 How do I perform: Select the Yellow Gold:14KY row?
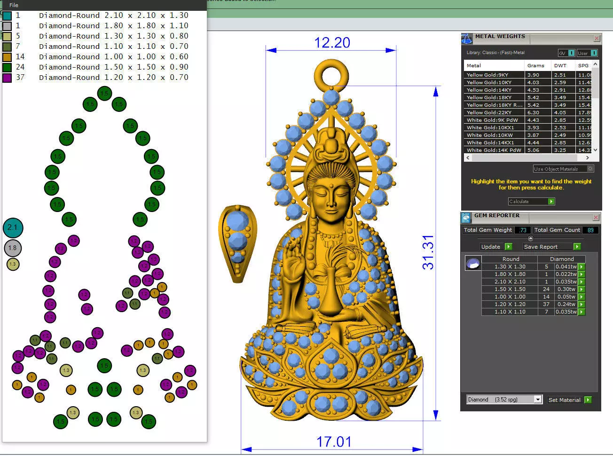[x=528, y=90]
